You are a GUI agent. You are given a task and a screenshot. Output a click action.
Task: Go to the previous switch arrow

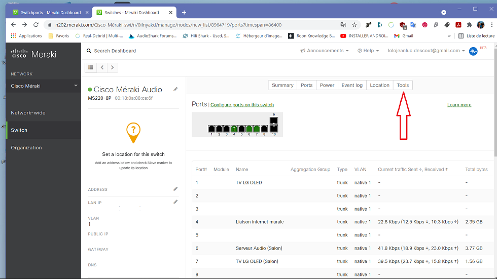(x=102, y=67)
